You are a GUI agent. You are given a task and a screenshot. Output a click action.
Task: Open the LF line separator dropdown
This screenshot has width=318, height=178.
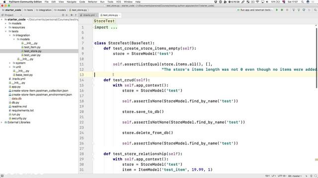pyautogui.click(x=273, y=176)
